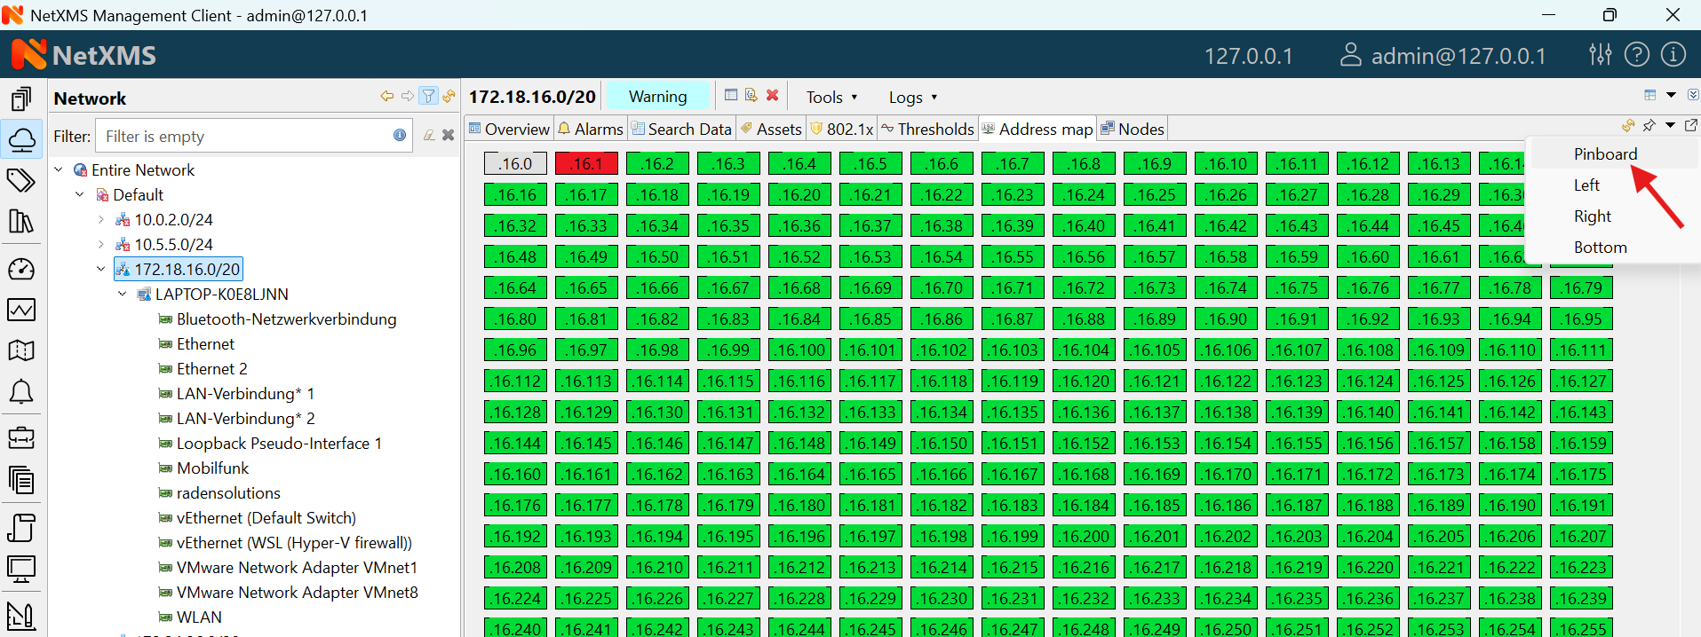Image resolution: width=1701 pixels, height=637 pixels.
Task: Open the Maps perspective in sidebar
Action: click(x=21, y=350)
